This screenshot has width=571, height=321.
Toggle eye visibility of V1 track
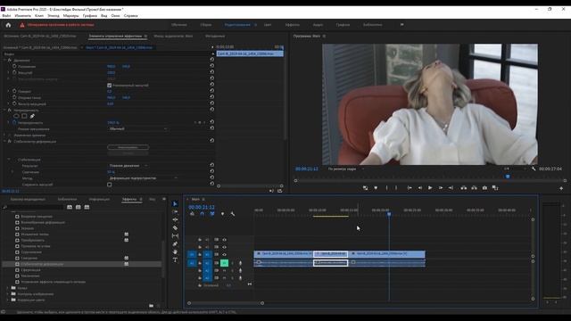point(224,254)
